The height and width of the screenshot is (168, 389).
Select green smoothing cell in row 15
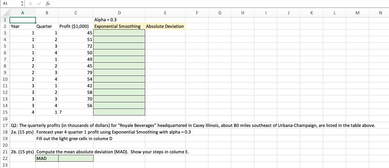tap(119, 112)
